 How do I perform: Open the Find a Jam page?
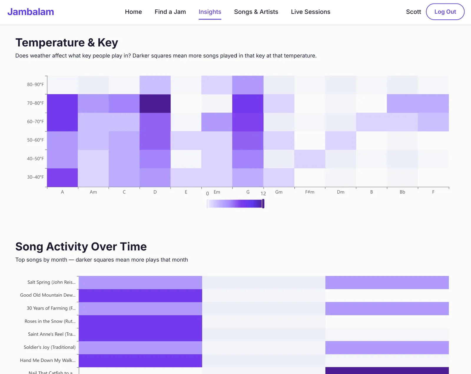click(x=170, y=12)
